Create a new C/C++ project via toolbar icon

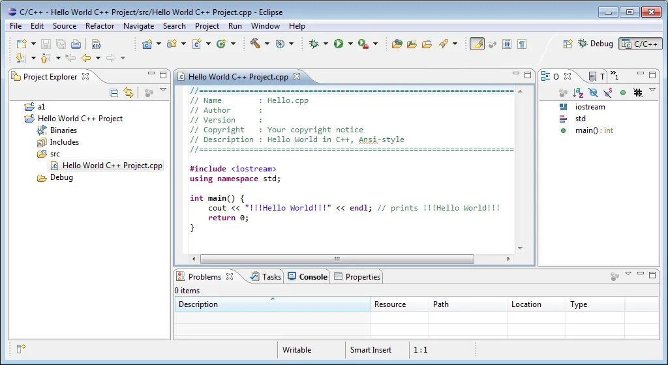pyautogui.click(x=147, y=44)
